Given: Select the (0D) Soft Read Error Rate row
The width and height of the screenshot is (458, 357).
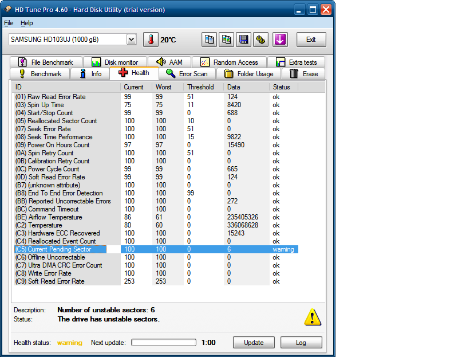Looking at the screenshot, I should click(155, 177).
